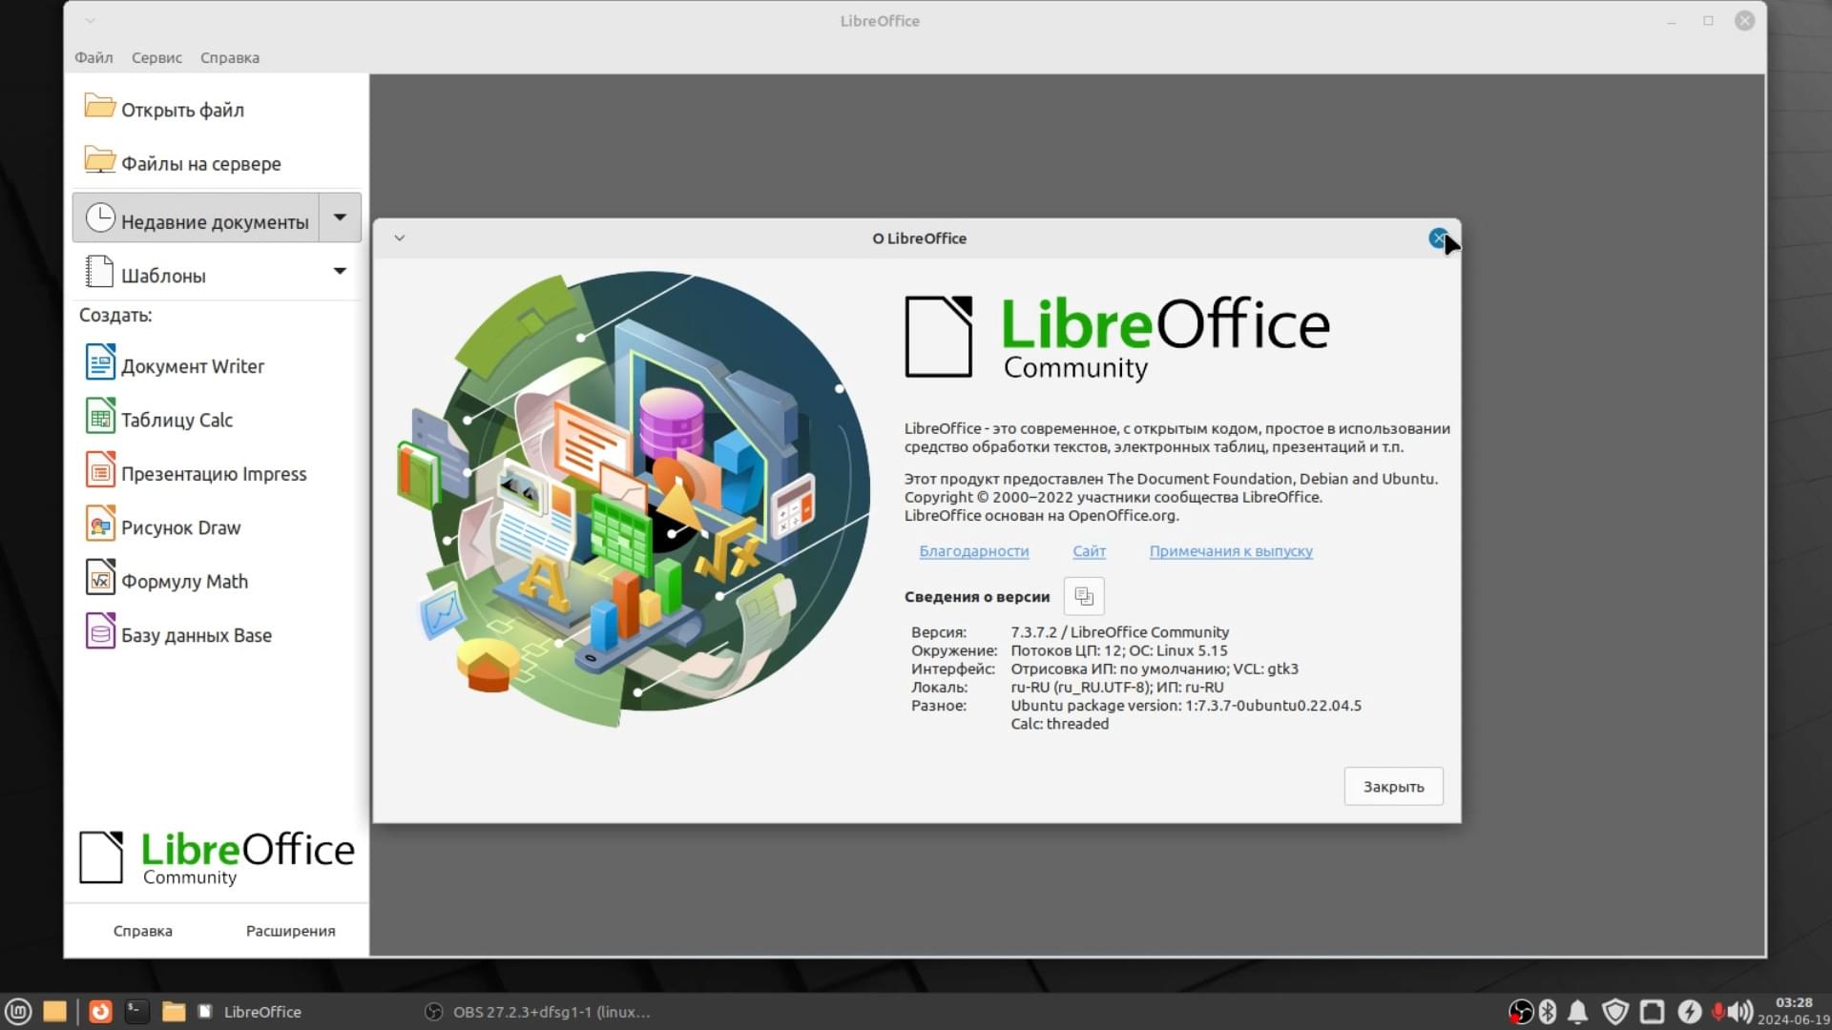Open the Файл menu
Viewport: 1832px width, 1030px height.
point(94,57)
